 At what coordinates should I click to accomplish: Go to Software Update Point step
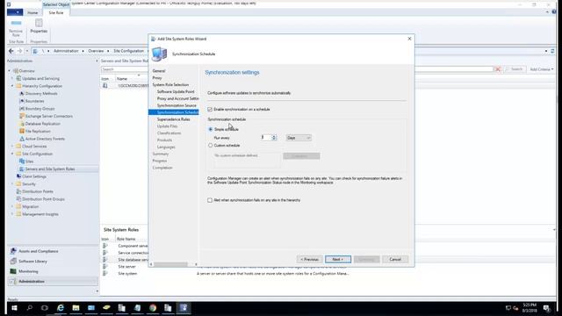[176, 91]
